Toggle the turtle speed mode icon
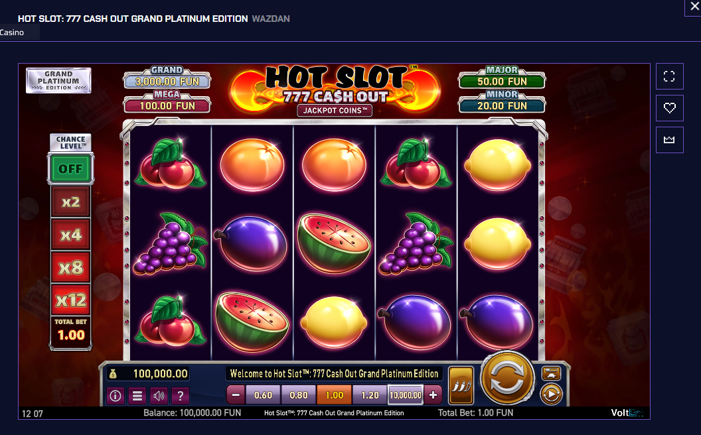Image resolution: width=701 pixels, height=435 pixels. coord(551,373)
